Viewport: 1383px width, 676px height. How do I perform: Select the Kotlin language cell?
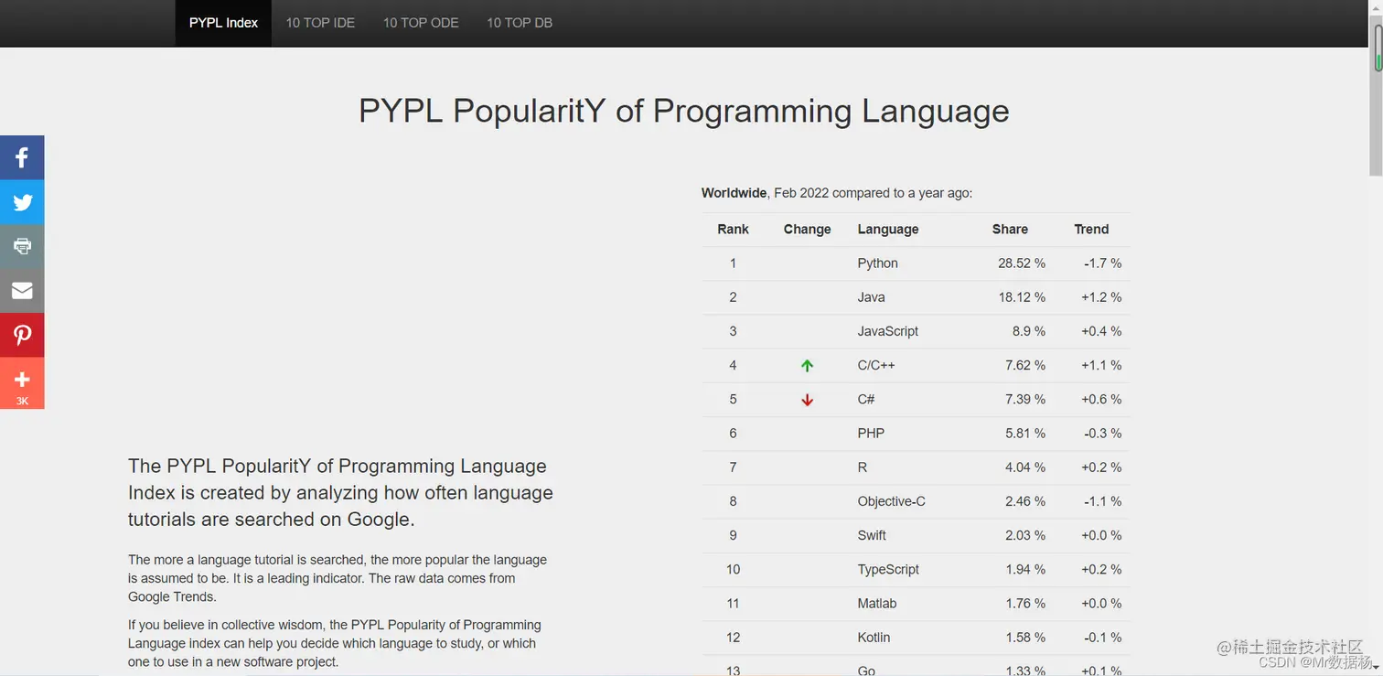(x=874, y=638)
